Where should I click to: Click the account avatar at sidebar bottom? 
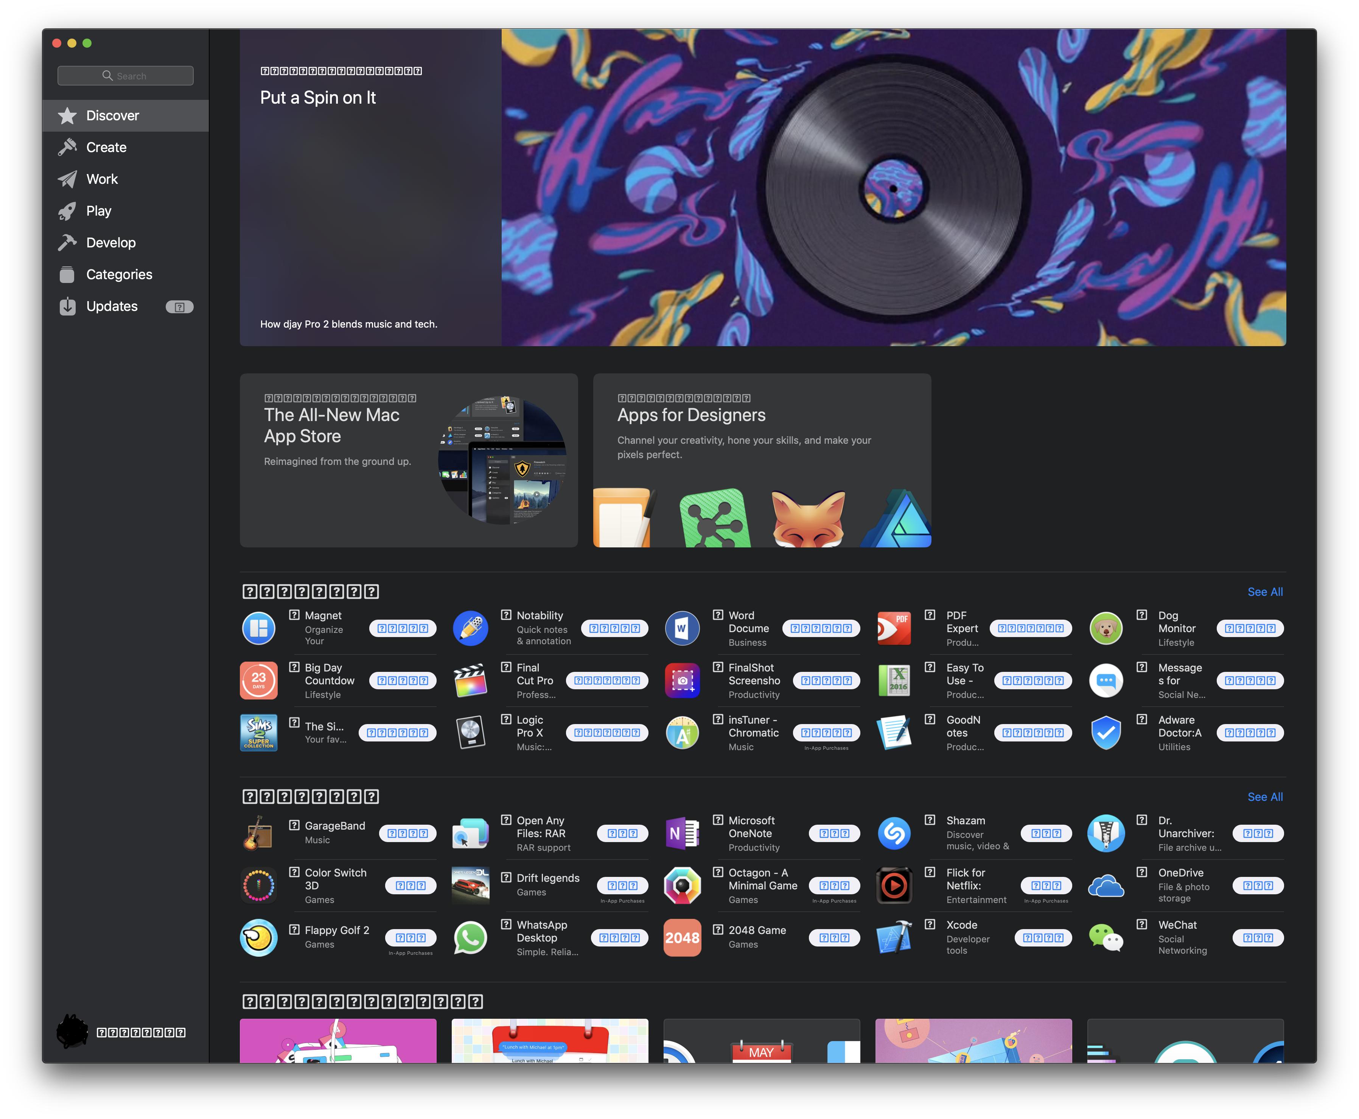pos(72,1031)
